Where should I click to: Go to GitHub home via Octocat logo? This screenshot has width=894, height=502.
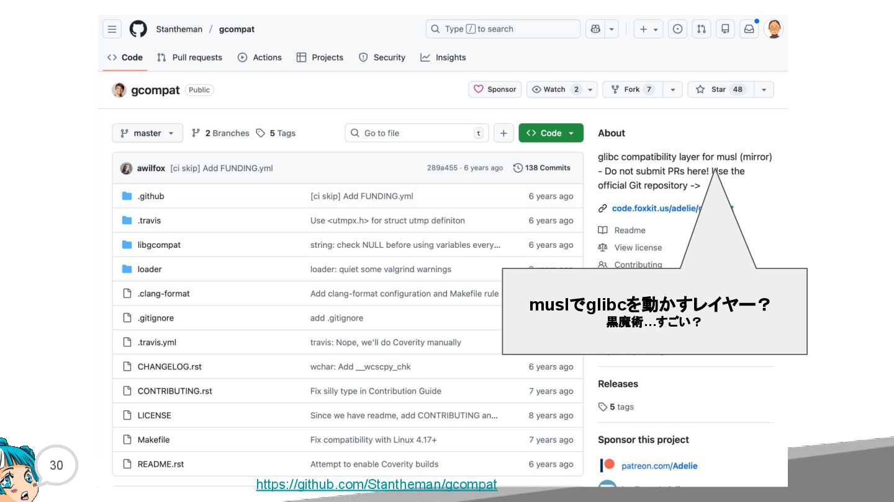point(138,29)
